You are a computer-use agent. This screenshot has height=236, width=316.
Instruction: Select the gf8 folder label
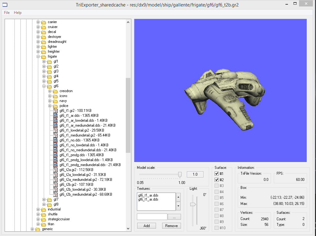(56, 204)
